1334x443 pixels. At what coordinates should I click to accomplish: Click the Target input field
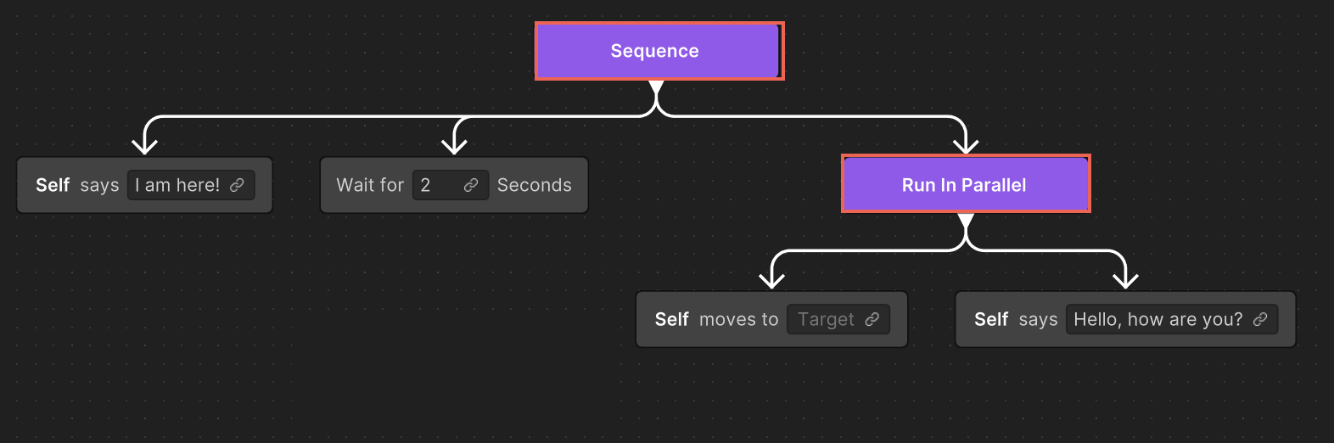click(826, 319)
